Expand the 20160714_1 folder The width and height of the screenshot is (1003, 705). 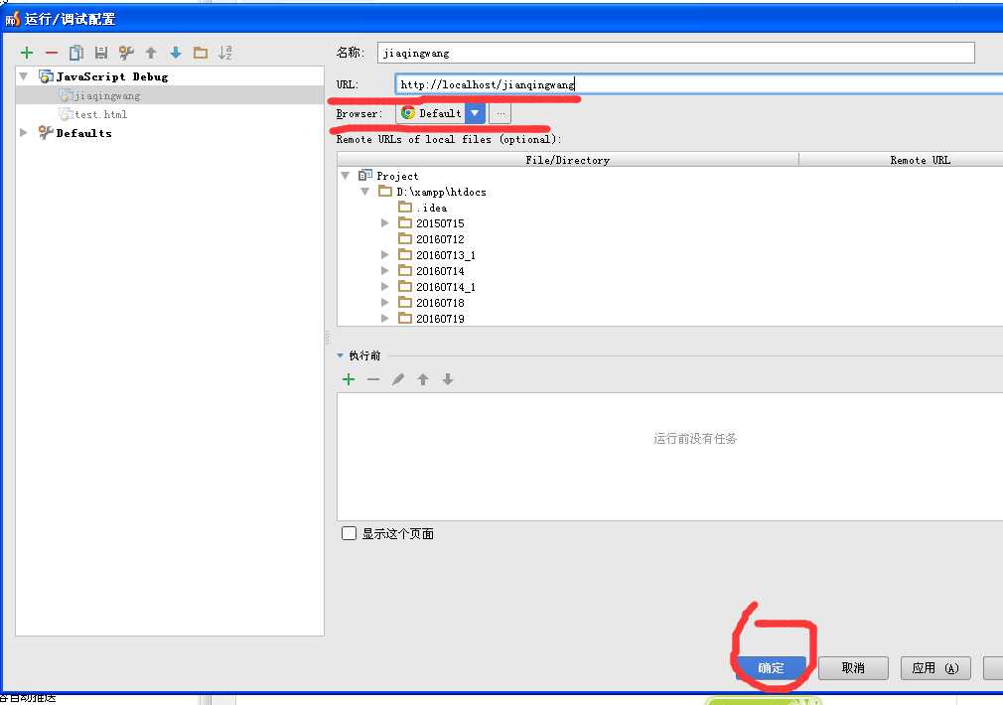pyautogui.click(x=385, y=287)
